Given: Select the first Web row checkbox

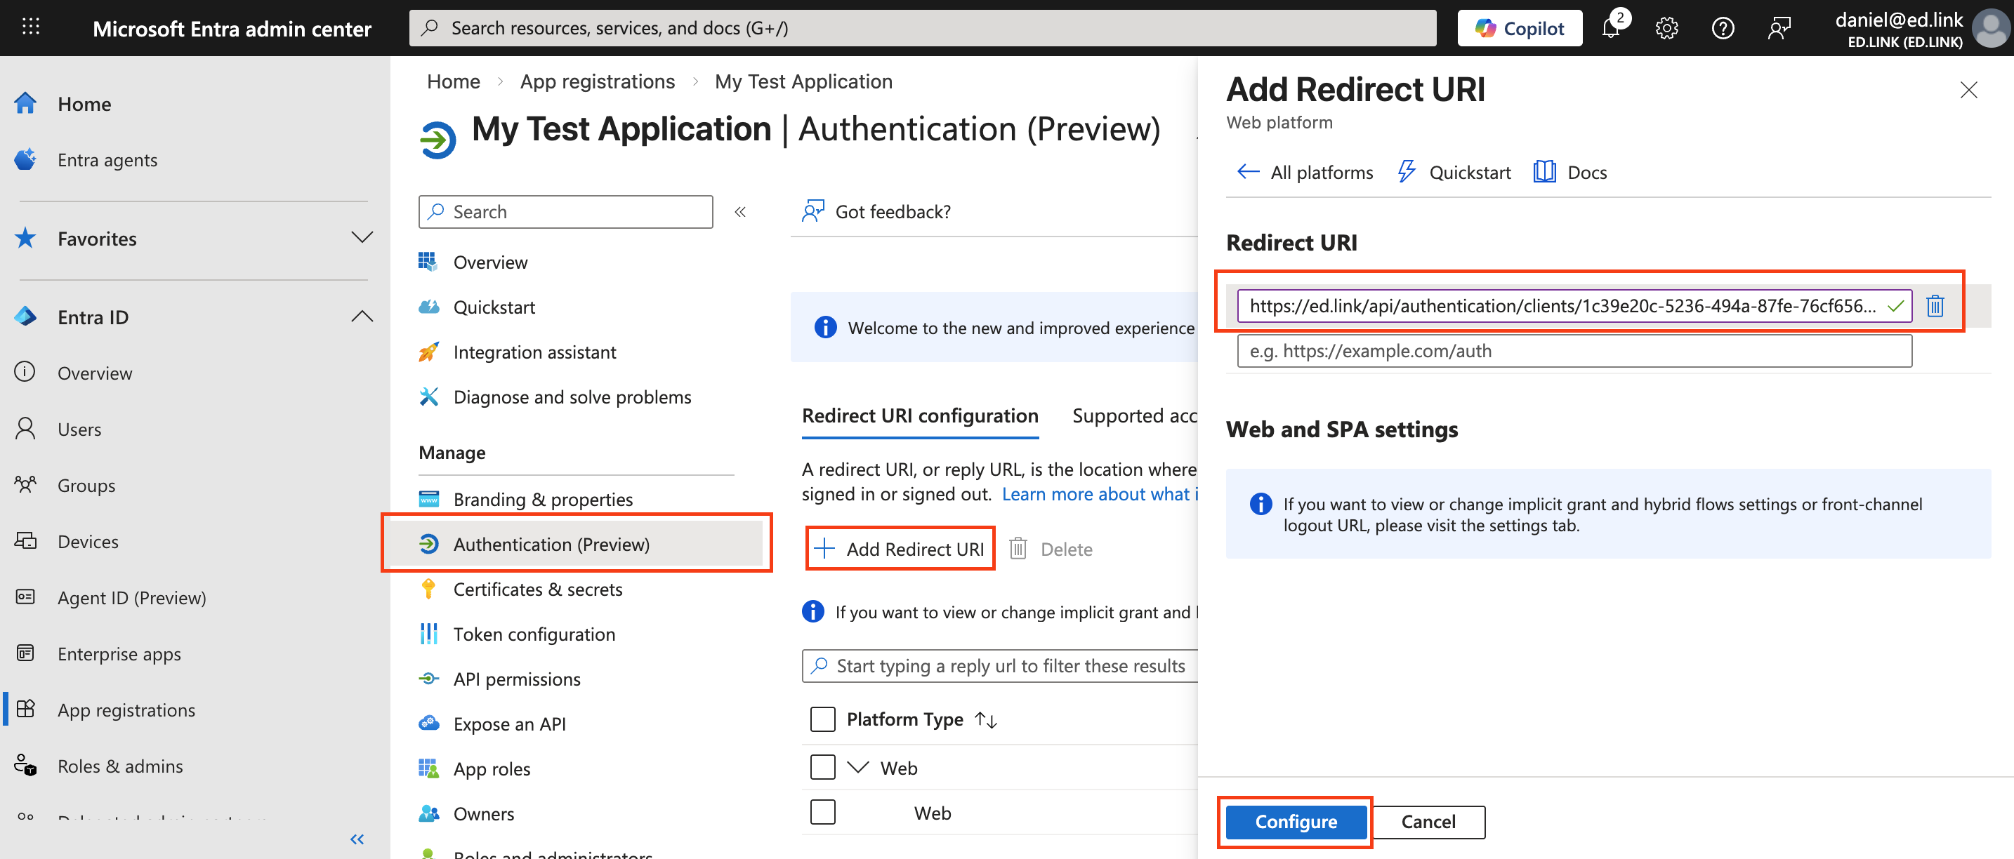Looking at the screenshot, I should click(822, 767).
